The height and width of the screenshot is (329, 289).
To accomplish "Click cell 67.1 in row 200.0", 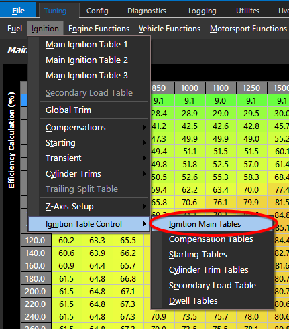I will (x=128, y=292).
